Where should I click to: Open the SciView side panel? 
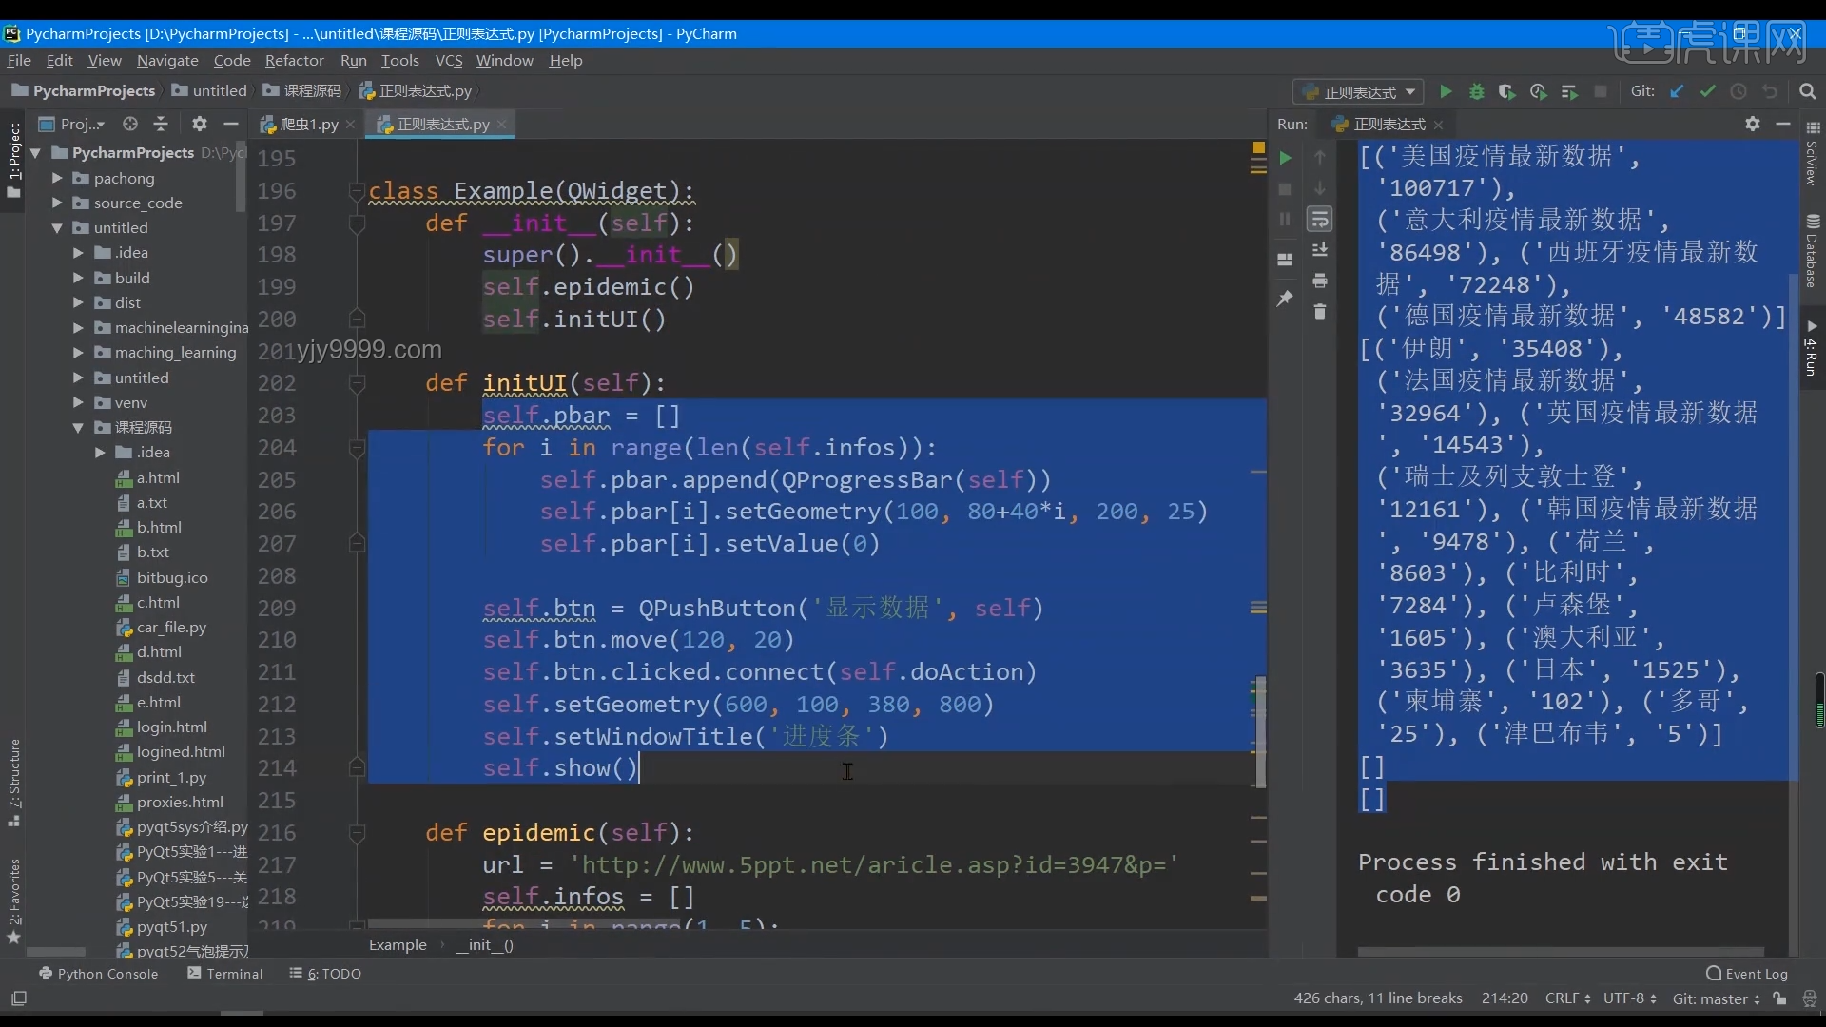point(1813,154)
